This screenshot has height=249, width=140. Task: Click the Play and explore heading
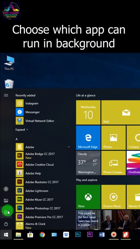click(x=87, y=180)
